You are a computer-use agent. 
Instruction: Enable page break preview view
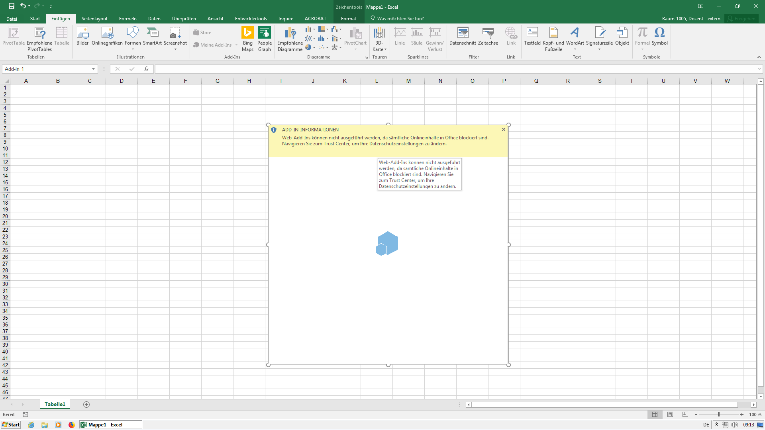click(x=685, y=414)
